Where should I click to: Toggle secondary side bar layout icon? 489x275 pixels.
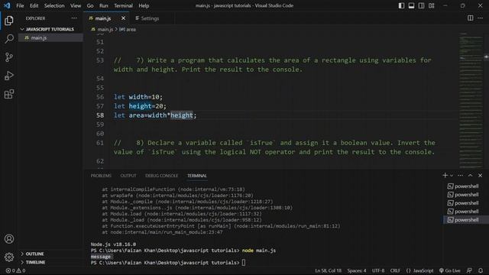(x=421, y=5)
